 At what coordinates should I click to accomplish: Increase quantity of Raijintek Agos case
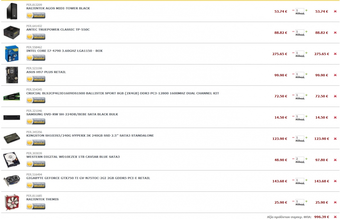tap(306, 10)
